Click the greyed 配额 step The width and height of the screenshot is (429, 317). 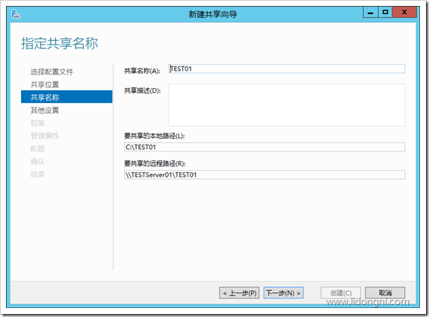(x=37, y=148)
